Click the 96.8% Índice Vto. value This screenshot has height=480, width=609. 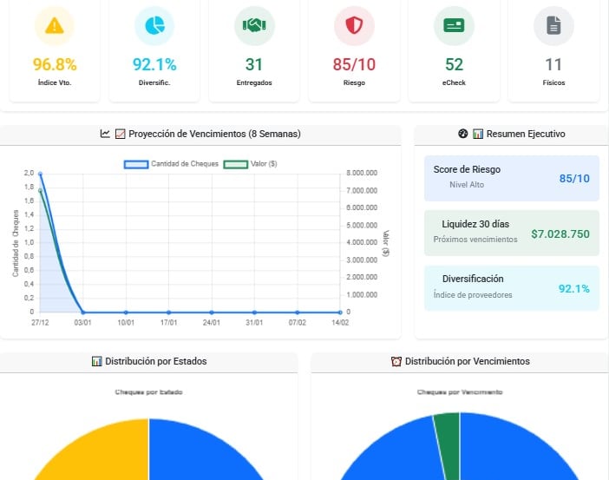pos(55,64)
